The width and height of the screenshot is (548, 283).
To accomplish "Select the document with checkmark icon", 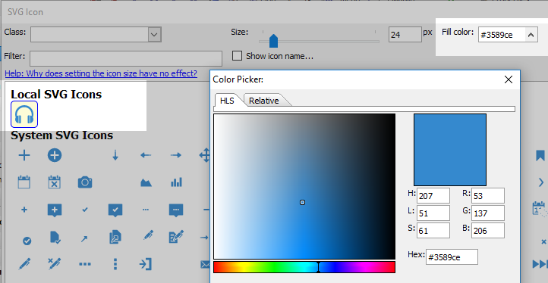I will click(x=55, y=238).
